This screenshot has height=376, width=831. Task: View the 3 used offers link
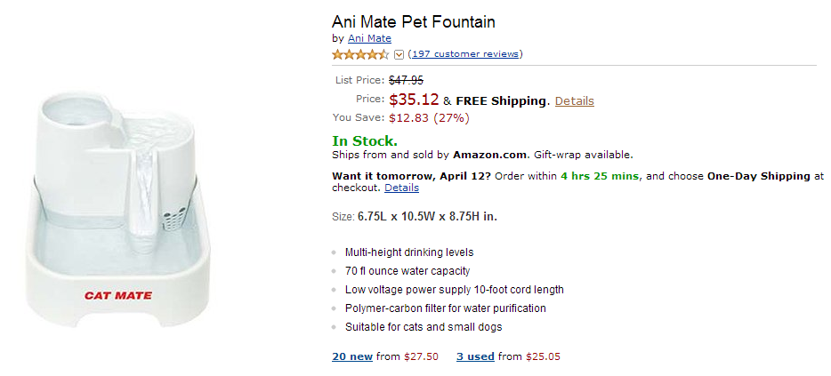click(475, 356)
